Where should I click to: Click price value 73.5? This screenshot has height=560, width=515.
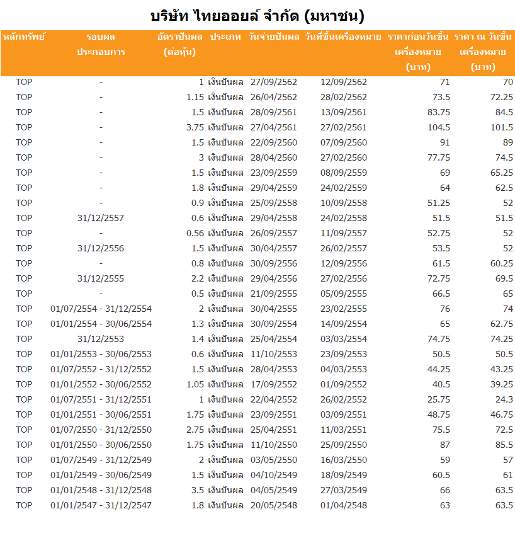click(441, 97)
